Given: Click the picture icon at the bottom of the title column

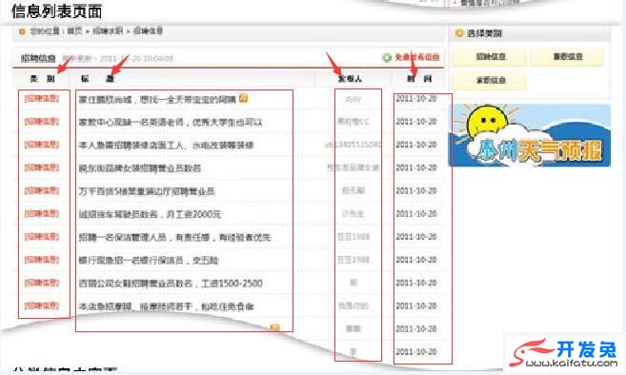Looking at the screenshot, I should pos(274,328).
